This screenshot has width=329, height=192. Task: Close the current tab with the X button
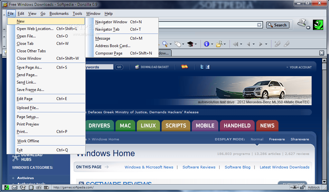(322, 53)
